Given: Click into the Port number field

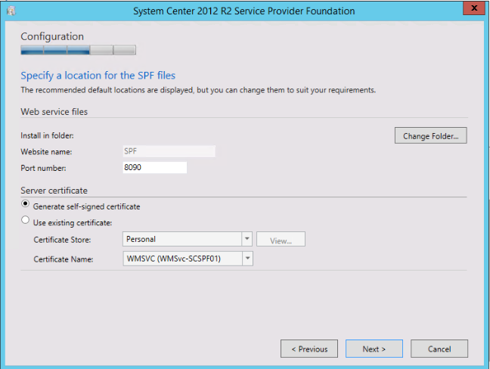Looking at the screenshot, I should coord(154,167).
